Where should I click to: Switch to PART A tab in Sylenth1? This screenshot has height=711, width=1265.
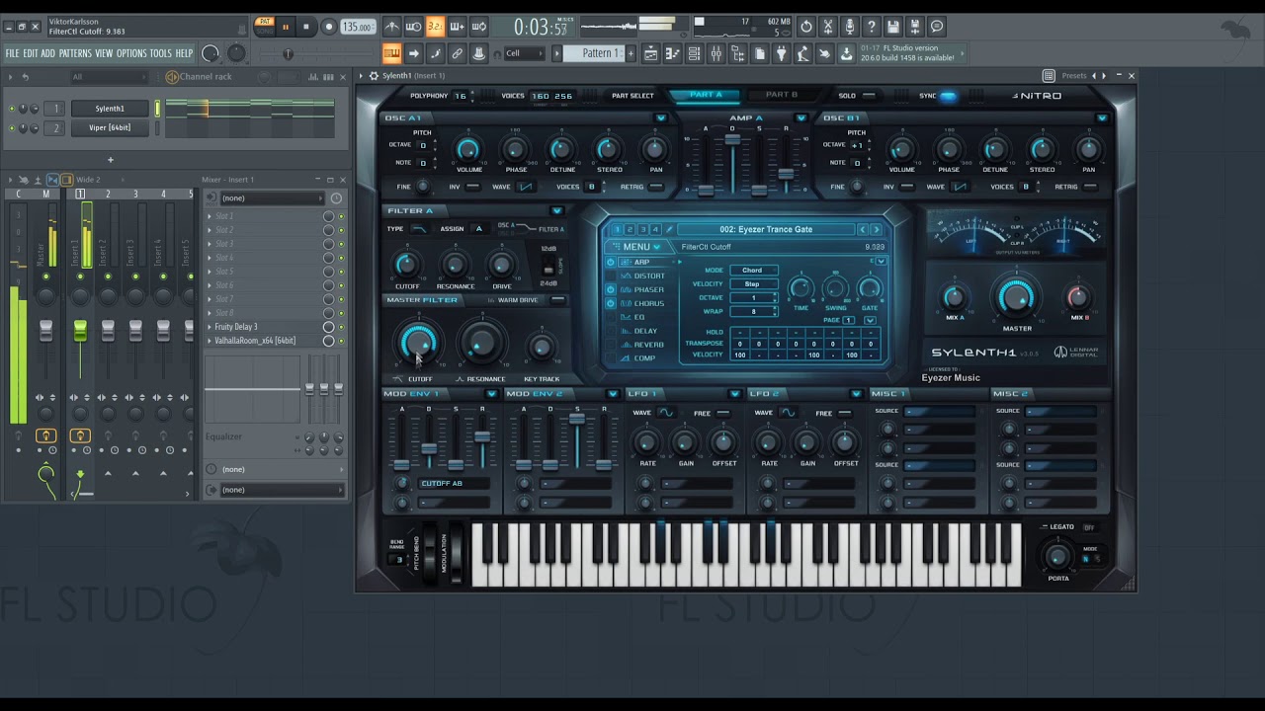(706, 95)
